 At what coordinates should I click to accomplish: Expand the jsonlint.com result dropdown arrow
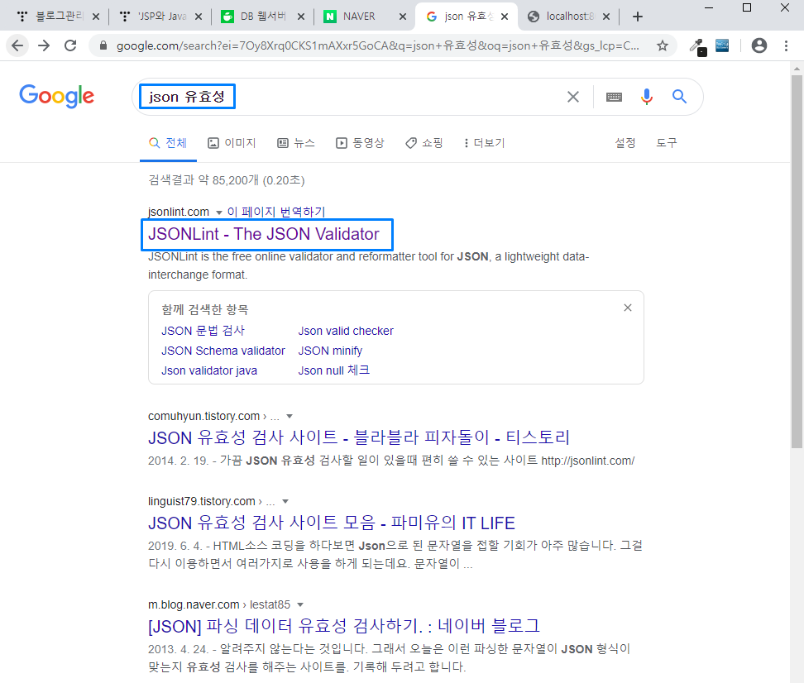coord(219,213)
